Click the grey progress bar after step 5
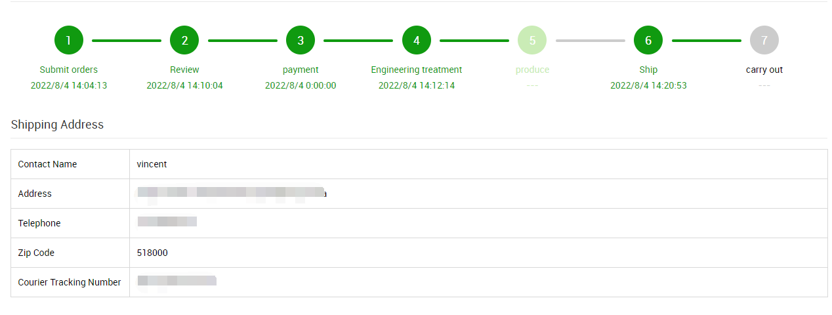 click(x=591, y=41)
